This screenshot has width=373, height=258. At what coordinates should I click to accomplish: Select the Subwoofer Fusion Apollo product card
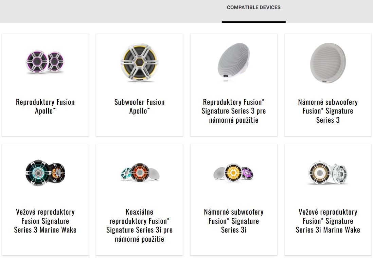pos(139,85)
